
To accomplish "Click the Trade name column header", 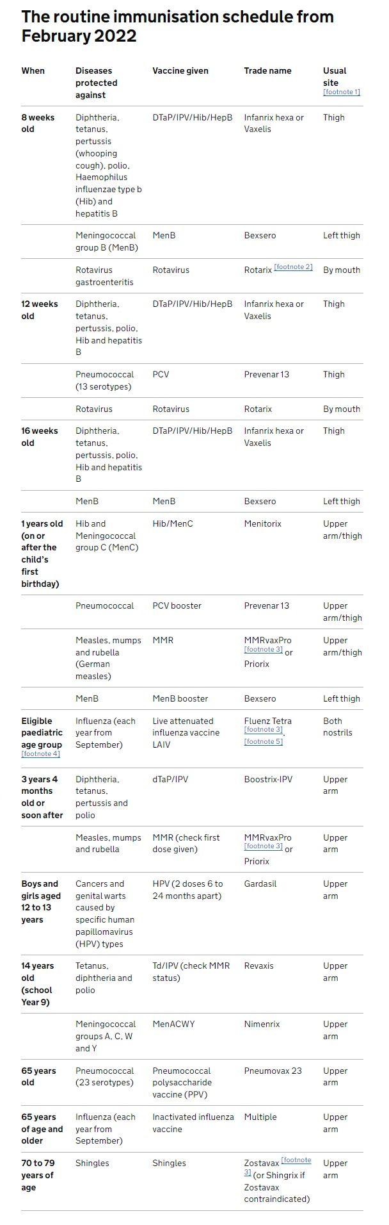I will point(267,71).
